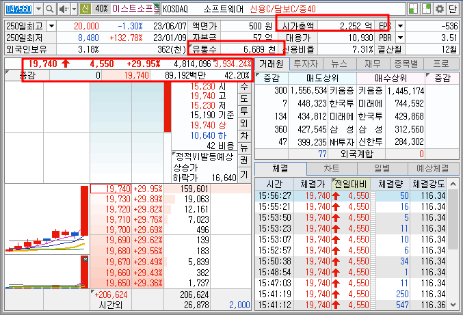Toggle the 전일대비 column header
The width and height of the screenshot is (463, 315).
(x=350, y=184)
